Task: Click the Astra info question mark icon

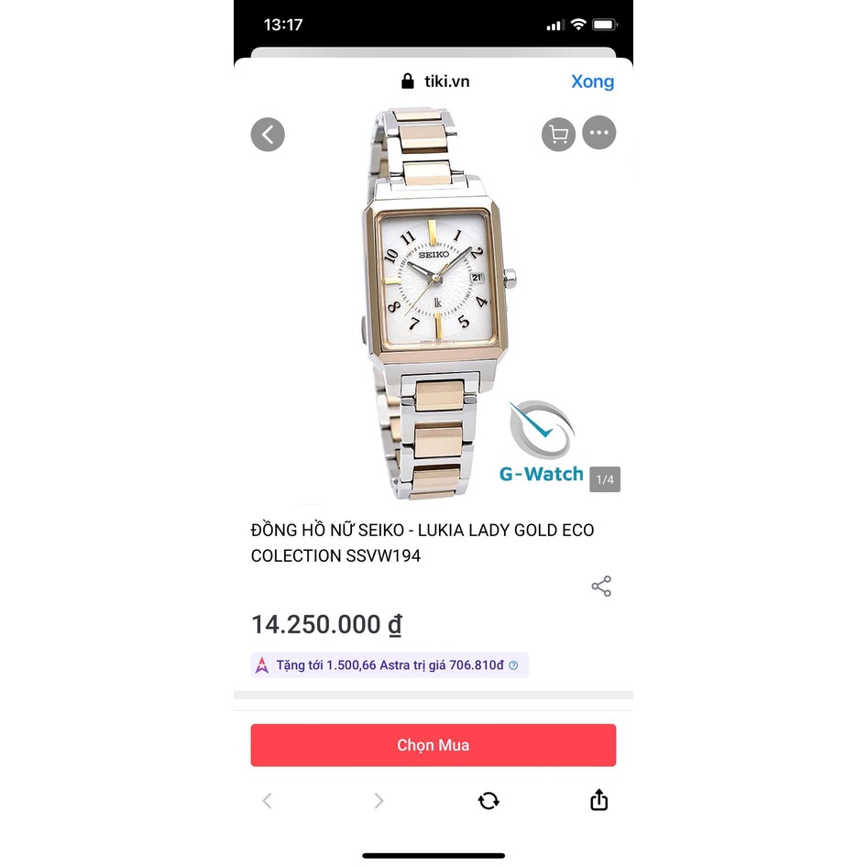Action: (x=513, y=665)
